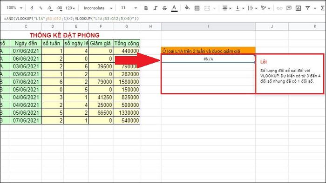This screenshot has height=183, width=326.
Task: Open the font size 11 dropdown
Action: point(129,8)
